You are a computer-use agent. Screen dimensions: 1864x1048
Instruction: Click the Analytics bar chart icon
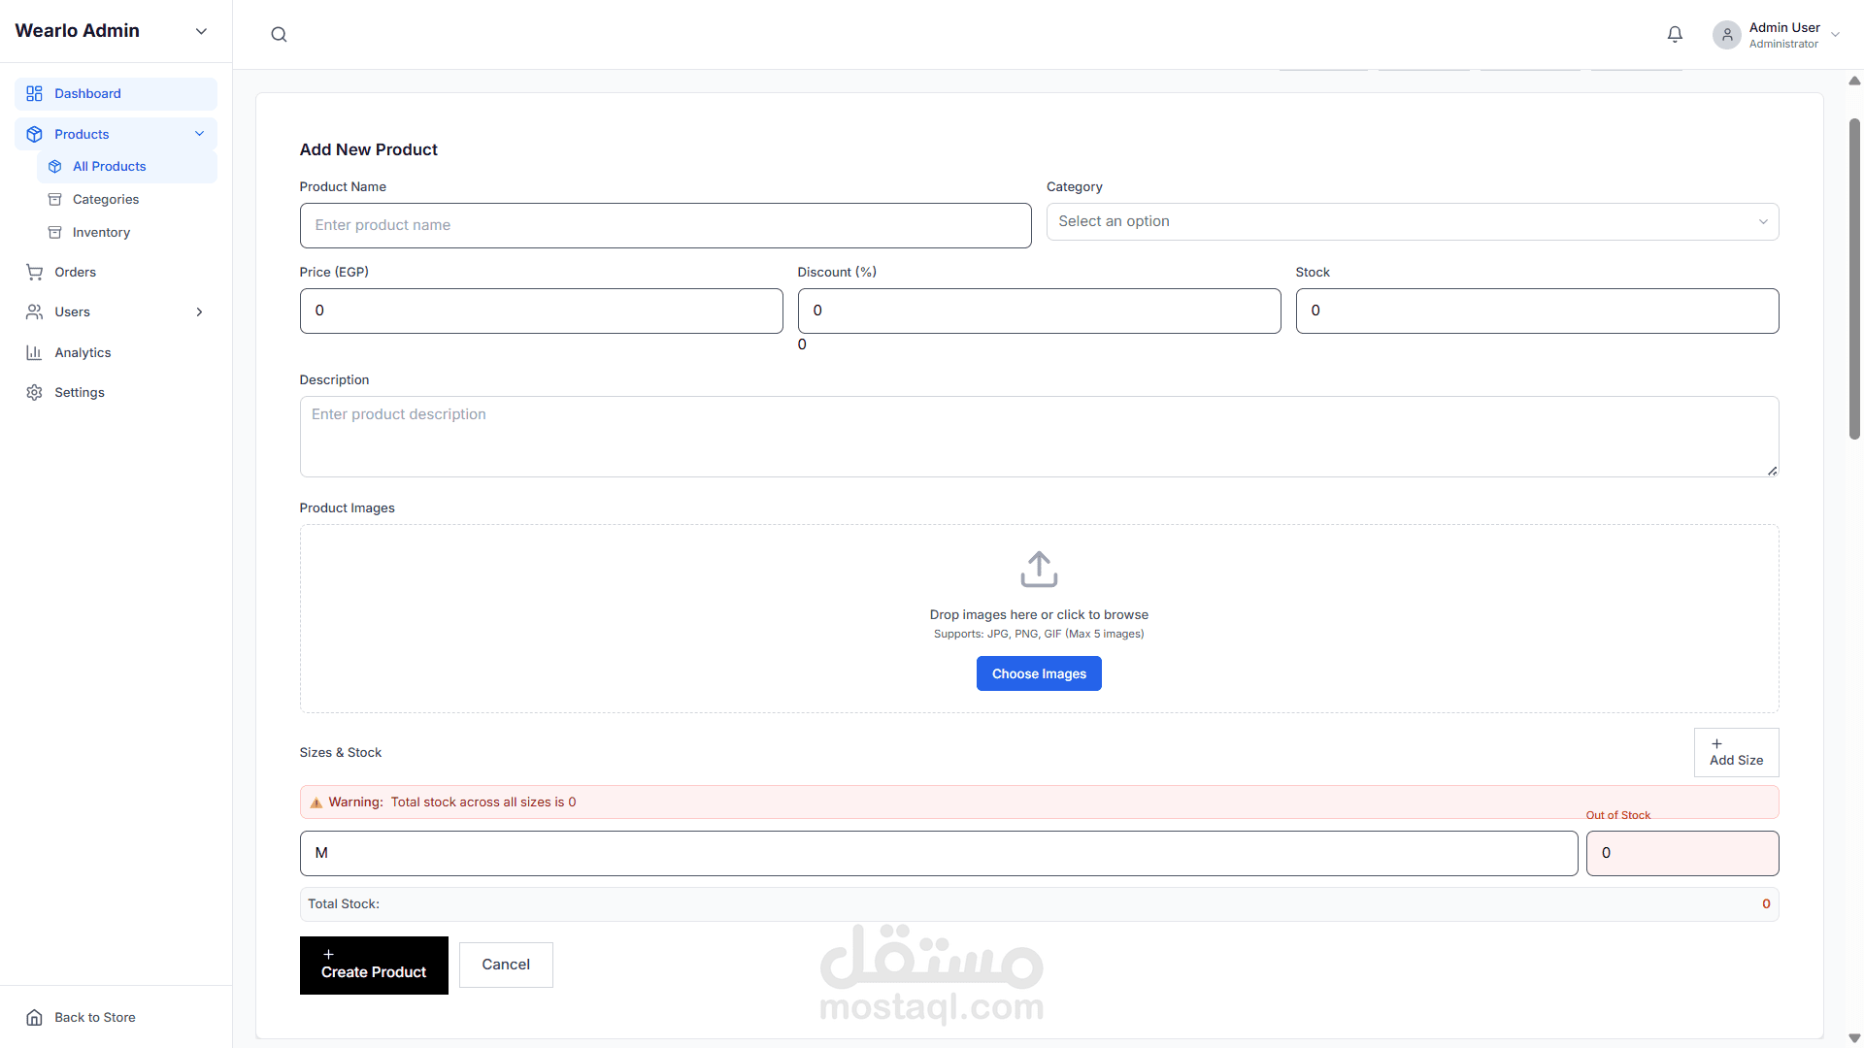click(x=35, y=353)
